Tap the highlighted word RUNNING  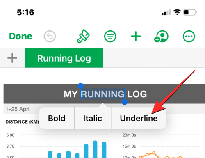pos(102,94)
